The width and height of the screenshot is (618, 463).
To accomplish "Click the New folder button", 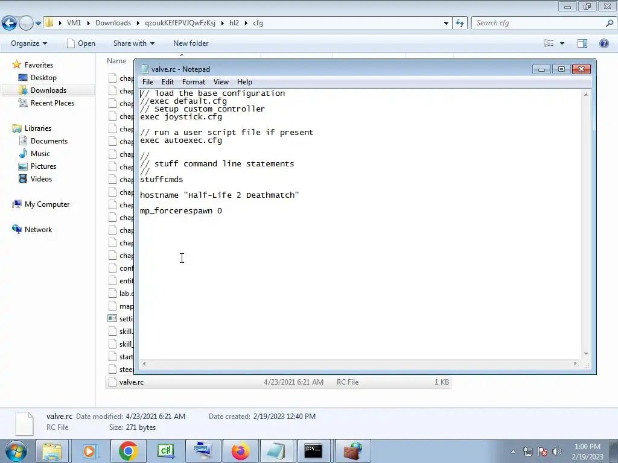I will pyautogui.click(x=191, y=43).
